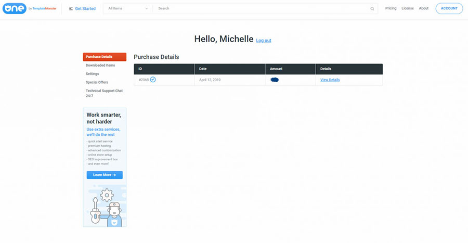Click the by TemplateMonster text link
468x243 pixels.
point(43,8)
